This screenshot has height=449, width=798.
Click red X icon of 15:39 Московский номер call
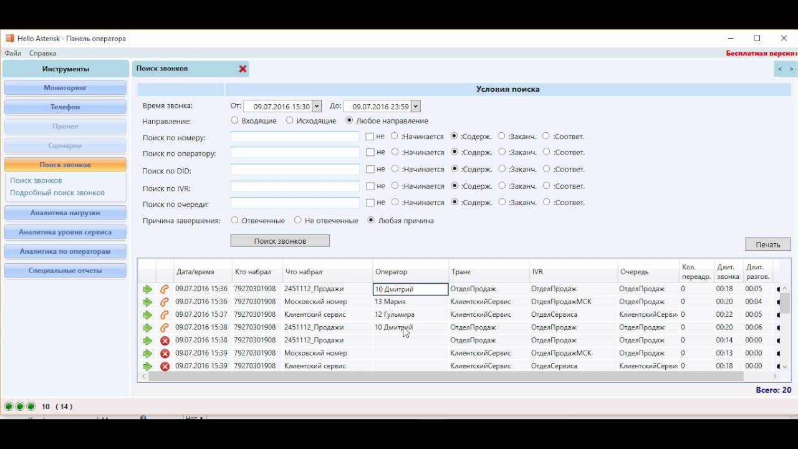click(x=165, y=354)
